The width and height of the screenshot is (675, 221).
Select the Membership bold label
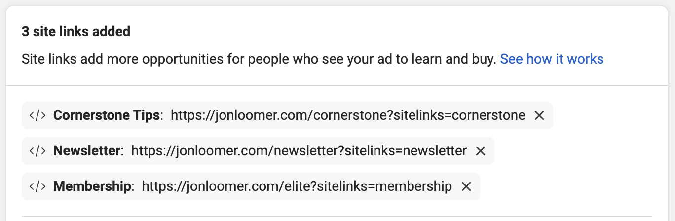point(92,186)
